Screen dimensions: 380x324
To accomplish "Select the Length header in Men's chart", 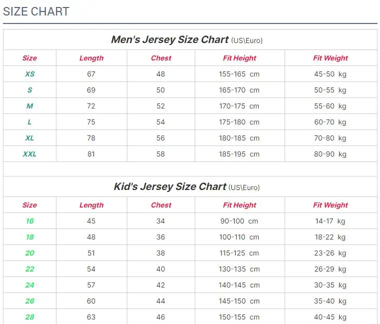I will [91, 58].
